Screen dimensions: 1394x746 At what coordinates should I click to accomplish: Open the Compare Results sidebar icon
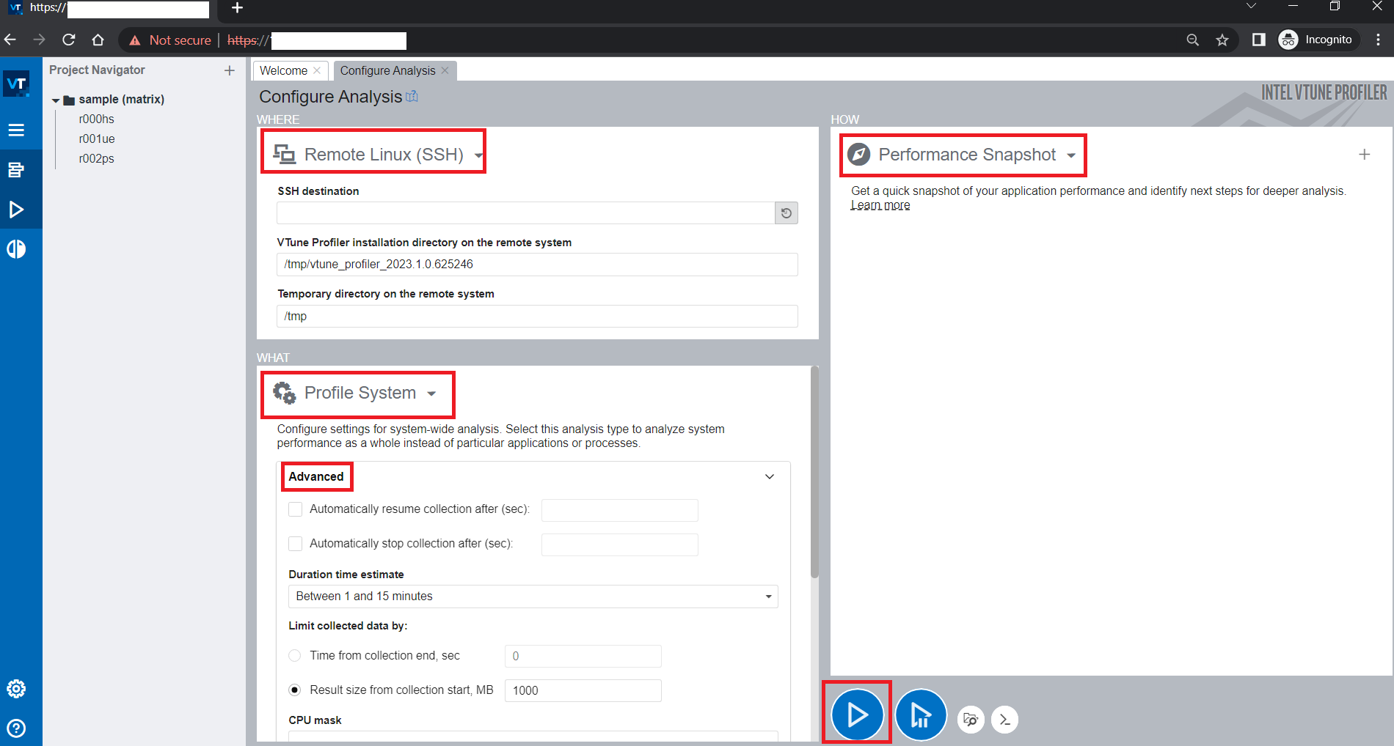[16, 248]
